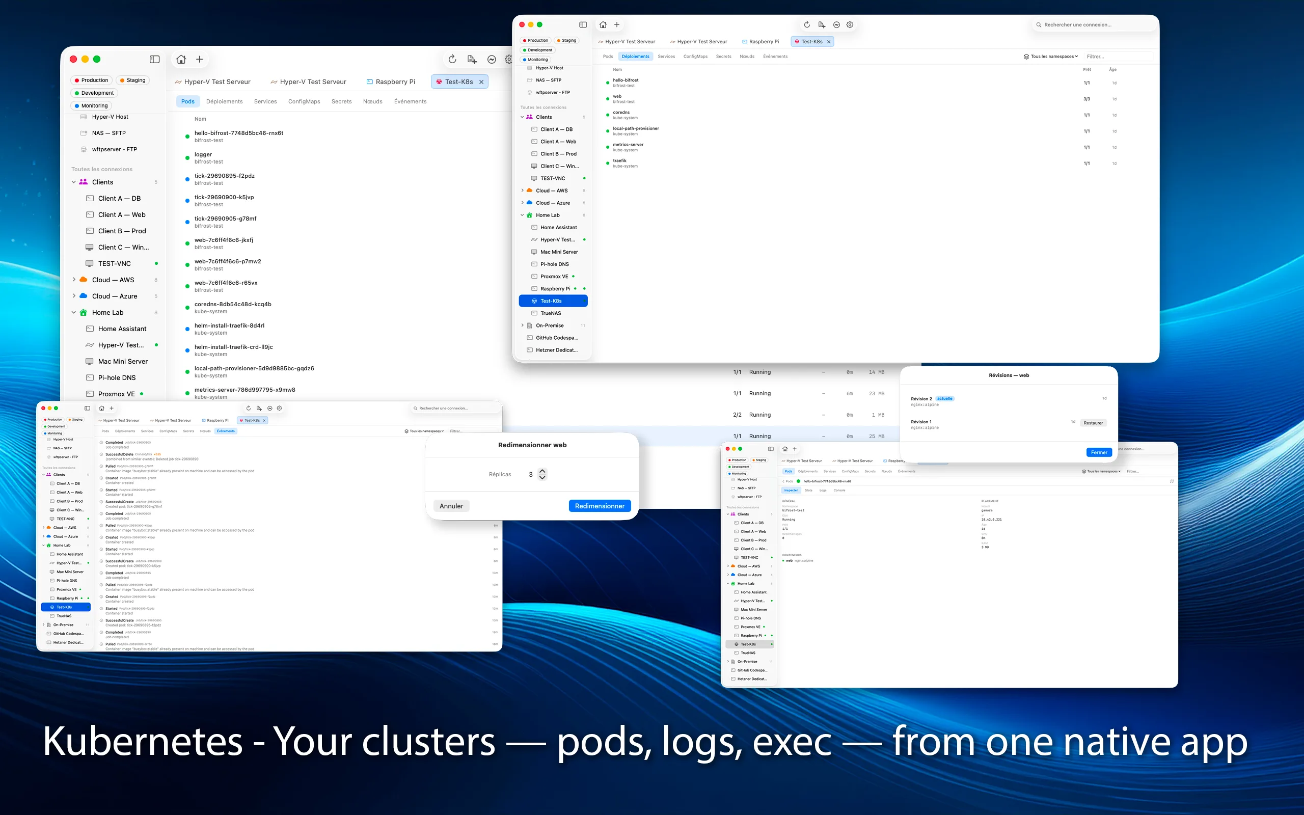Image resolution: width=1304 pixels, height=815 pixels.
Task: Click Fermer in the Révisions dialog
Action: tap(1099, 453)
